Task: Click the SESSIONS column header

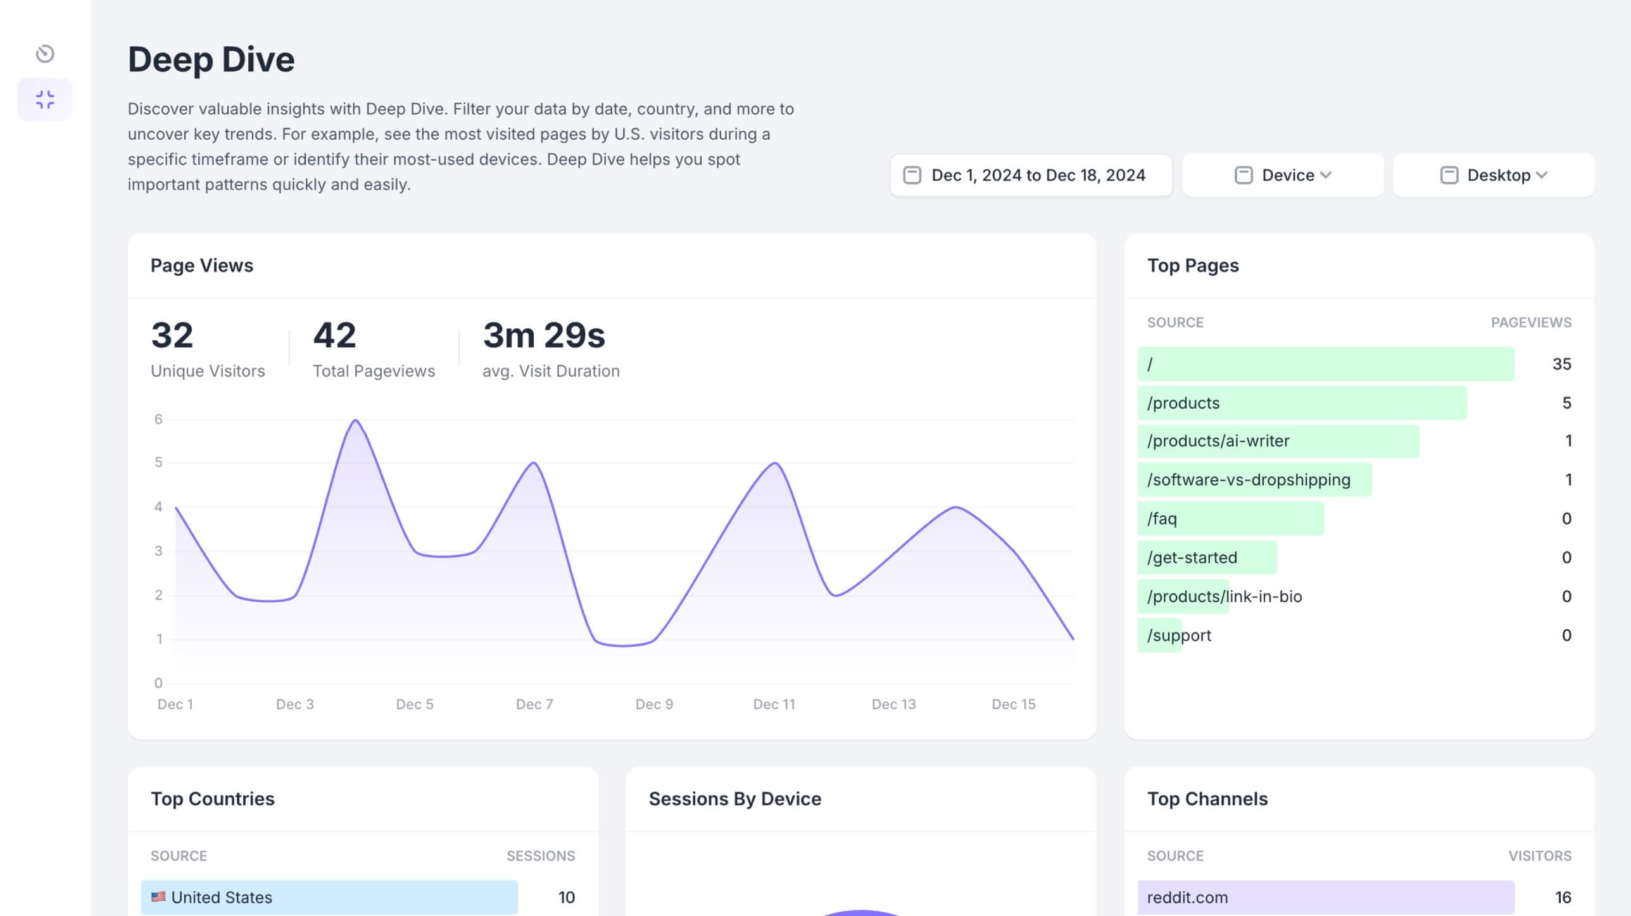Action: [x=541, y=856]
